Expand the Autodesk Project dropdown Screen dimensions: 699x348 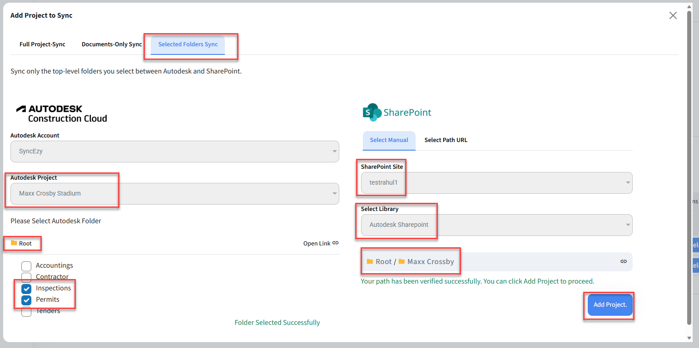[x=174, y=194]
